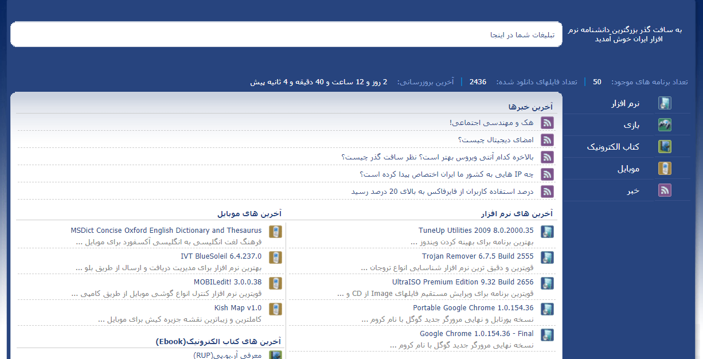Click RSS icon next to امضای دیجیتال چیست
This screenshot has height=359, width=703.
(548, 140)
